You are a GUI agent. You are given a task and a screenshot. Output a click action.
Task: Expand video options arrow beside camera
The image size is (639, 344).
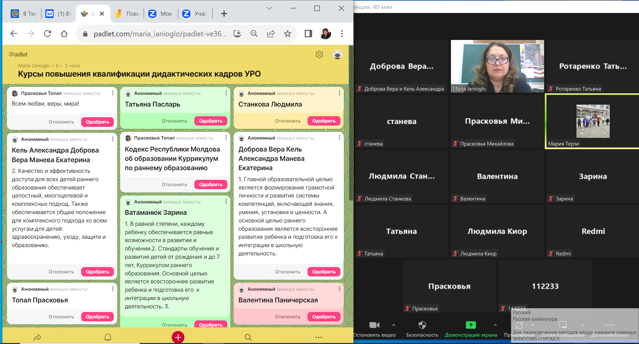pos(394,325)
